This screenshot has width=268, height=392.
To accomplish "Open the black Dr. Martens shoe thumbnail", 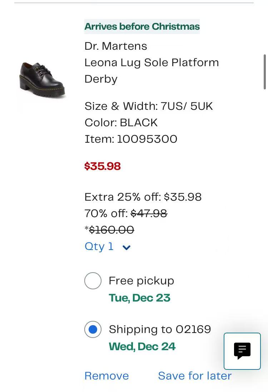I will click(42, 79).
